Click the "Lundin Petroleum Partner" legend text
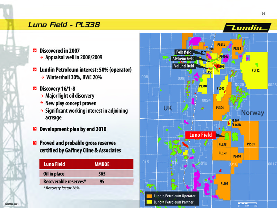Viewport: 277px width, 208px height. click(x=173, y=202)
